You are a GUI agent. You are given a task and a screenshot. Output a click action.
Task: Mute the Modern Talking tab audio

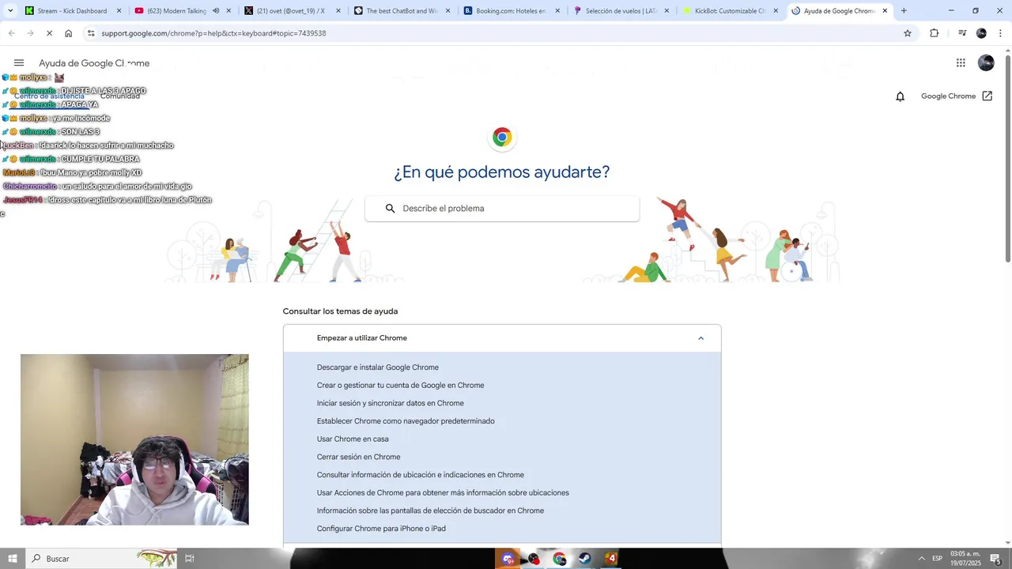[x=216, y=11]
